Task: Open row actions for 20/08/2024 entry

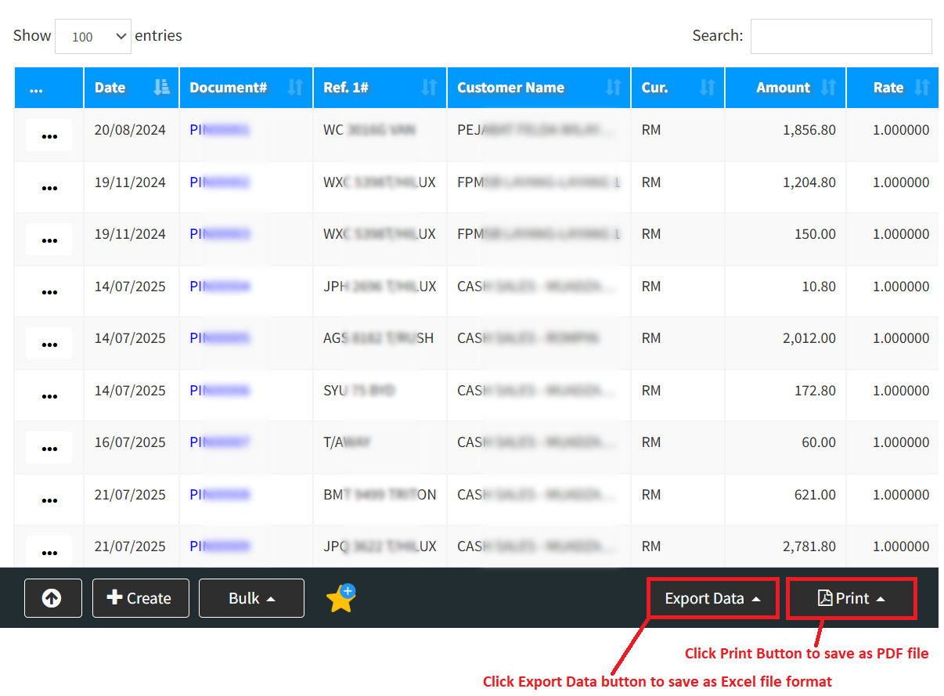Action: (x=49, y=135)
